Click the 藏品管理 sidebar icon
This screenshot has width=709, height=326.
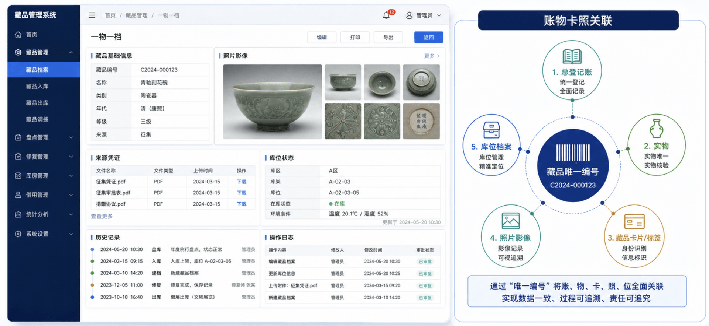tap(18, 52)
